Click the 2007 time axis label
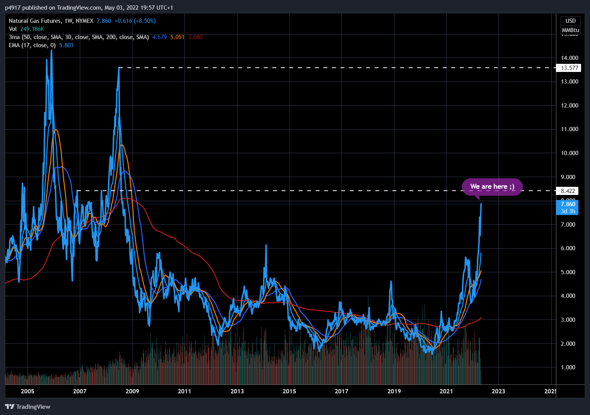This screenshot has width=590, height=415. (80, 391)
